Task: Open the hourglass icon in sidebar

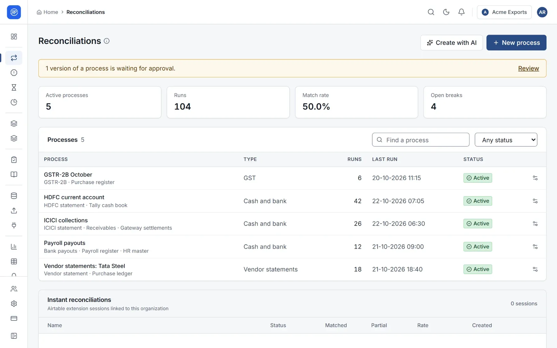Action: tap(14, 88)
